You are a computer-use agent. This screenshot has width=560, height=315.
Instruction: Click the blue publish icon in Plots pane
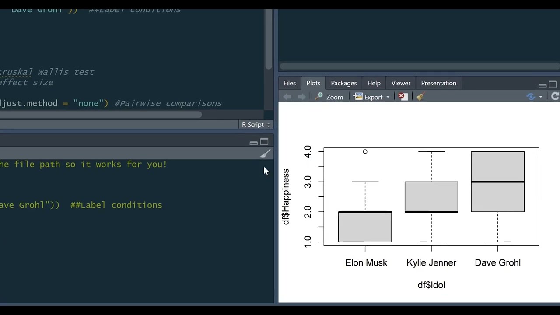531,97
